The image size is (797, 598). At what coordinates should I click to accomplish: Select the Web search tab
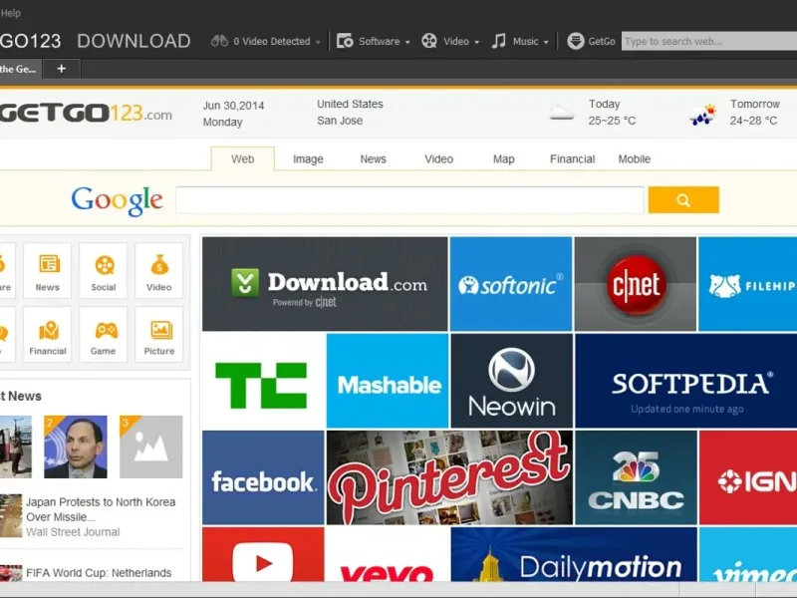pyautogui.click(x=242, y=158)
